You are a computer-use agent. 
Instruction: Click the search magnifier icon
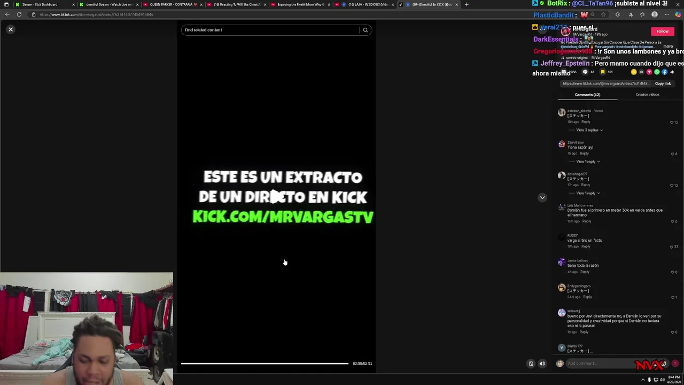click(x=366, y=30)
